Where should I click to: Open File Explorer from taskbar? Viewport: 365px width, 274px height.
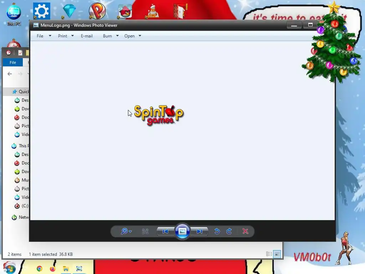point(66,269)
